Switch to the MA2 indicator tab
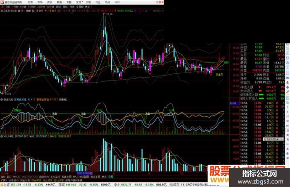The image size is (290, 187). (x=75, y=177)
